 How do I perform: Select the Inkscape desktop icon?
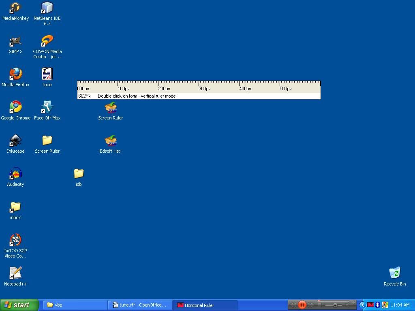[x=15, y=141]
